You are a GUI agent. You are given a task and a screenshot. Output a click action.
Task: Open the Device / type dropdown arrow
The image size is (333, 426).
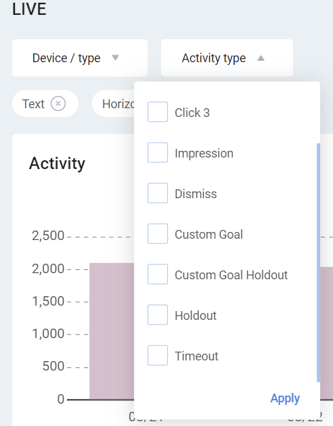pos(116,57)
